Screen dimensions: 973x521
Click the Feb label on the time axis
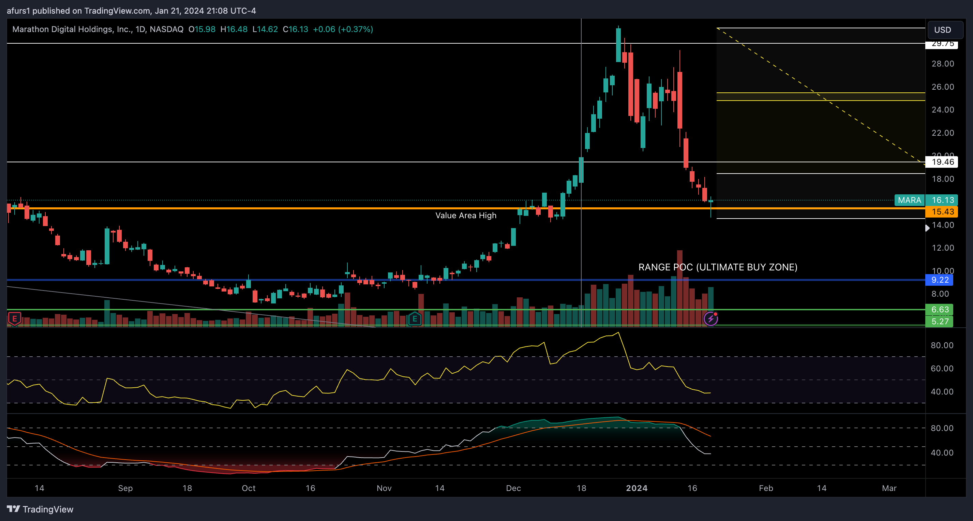766,488
